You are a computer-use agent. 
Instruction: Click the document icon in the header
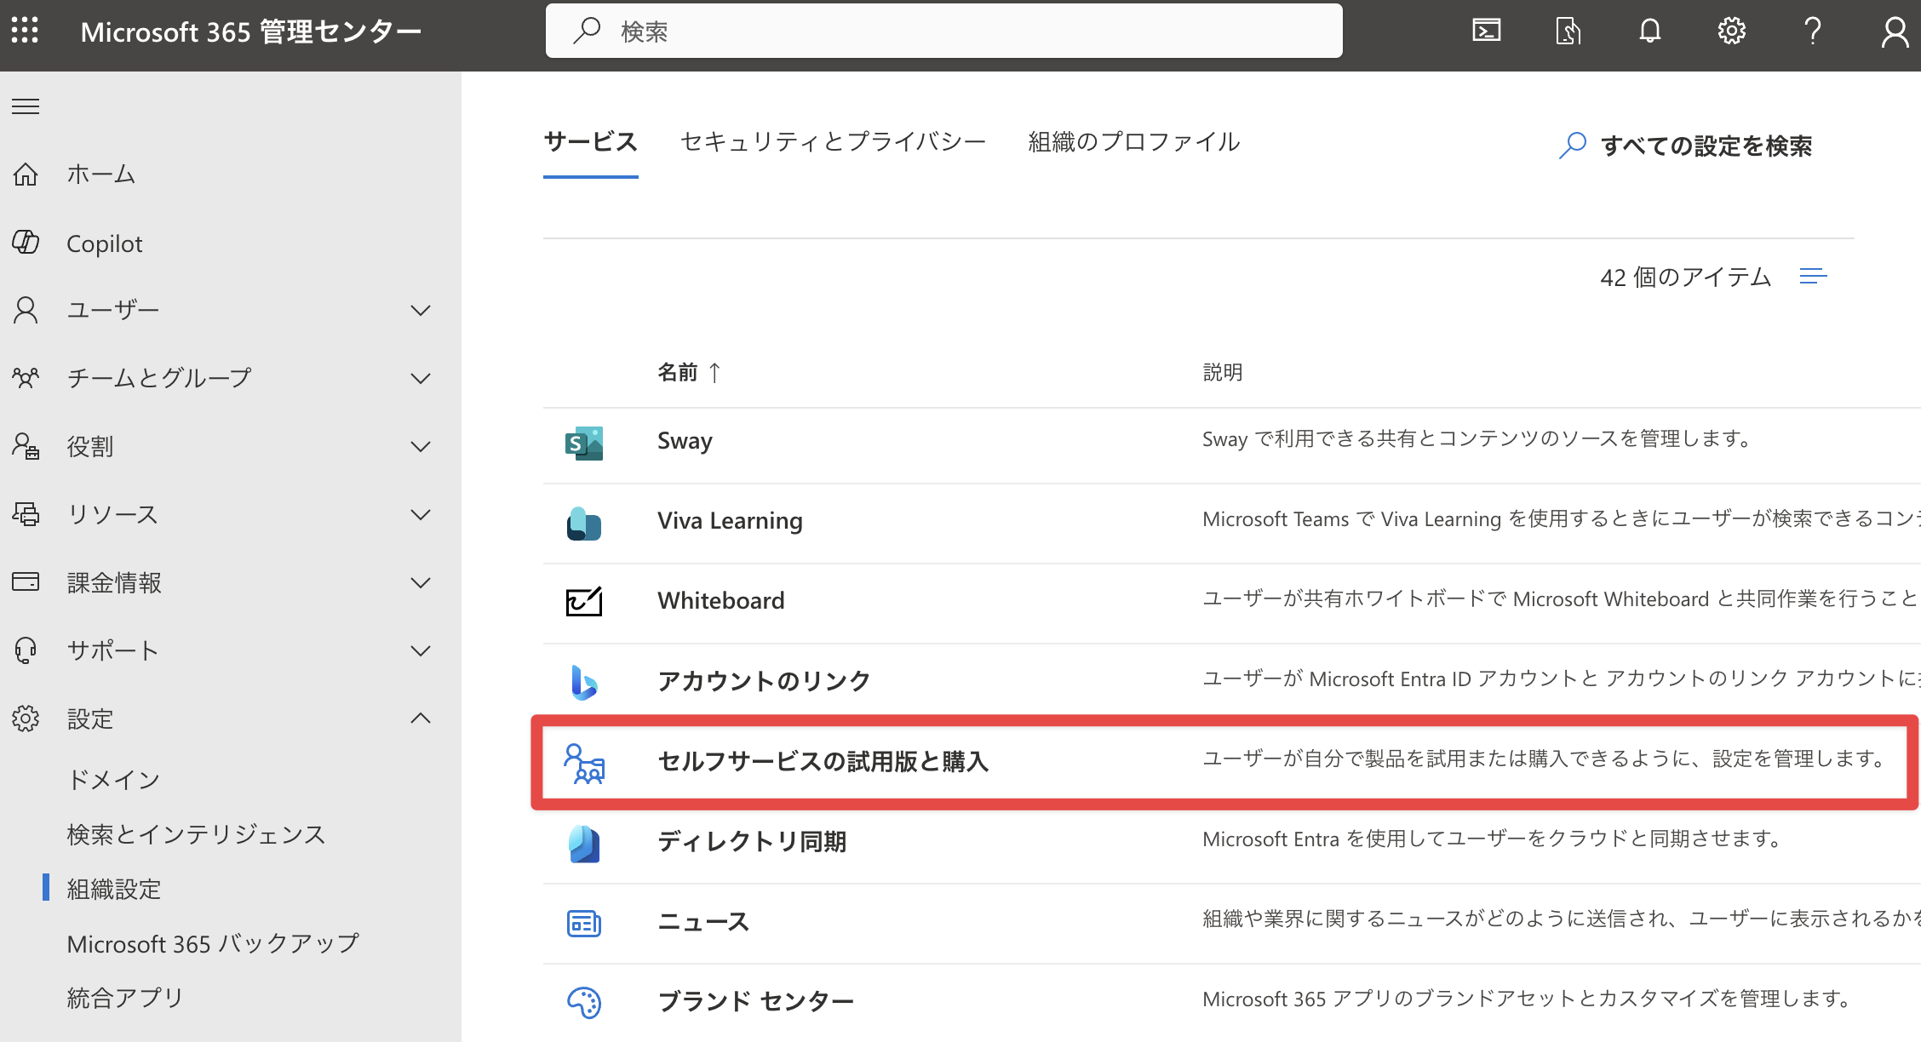point(1568,31)
